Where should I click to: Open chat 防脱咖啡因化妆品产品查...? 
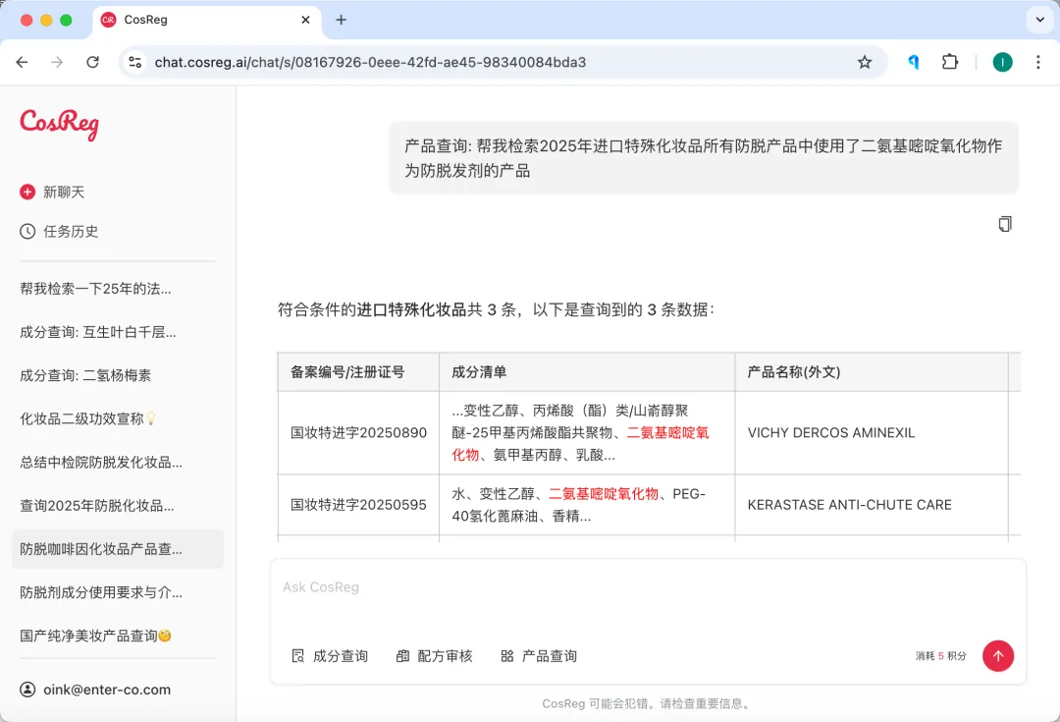pos(118,549)
